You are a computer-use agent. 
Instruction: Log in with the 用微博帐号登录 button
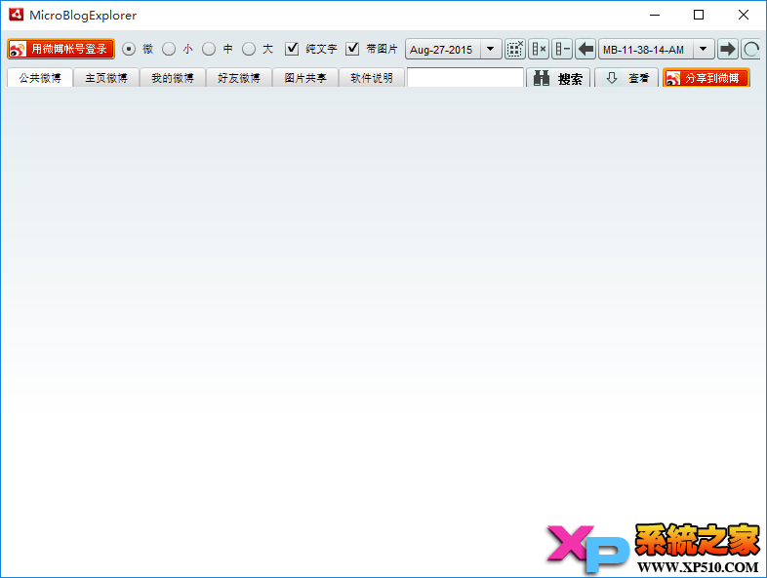(61, 49)
